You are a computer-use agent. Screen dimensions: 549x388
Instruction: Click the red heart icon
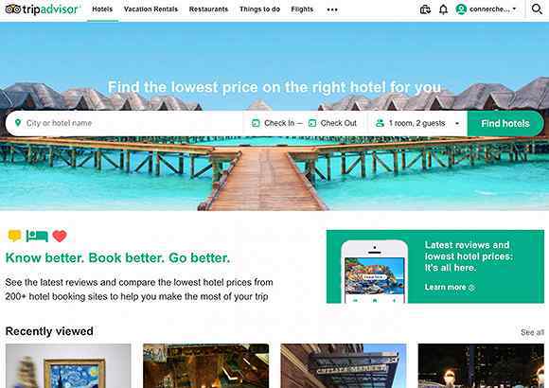pos(60,236)
